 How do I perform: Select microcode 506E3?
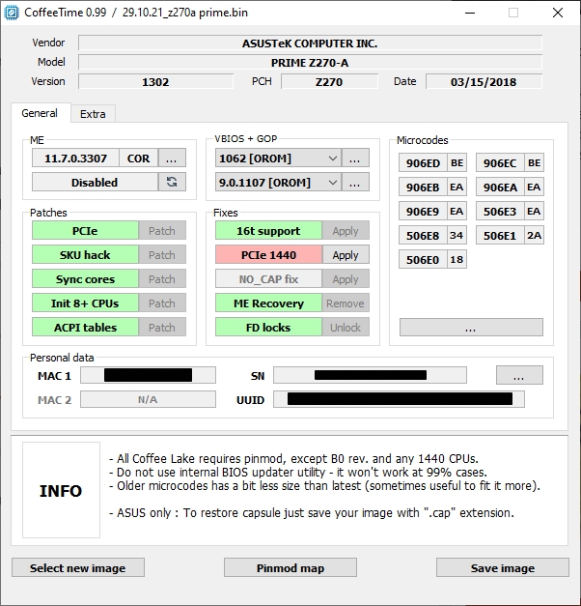(500, 211)
